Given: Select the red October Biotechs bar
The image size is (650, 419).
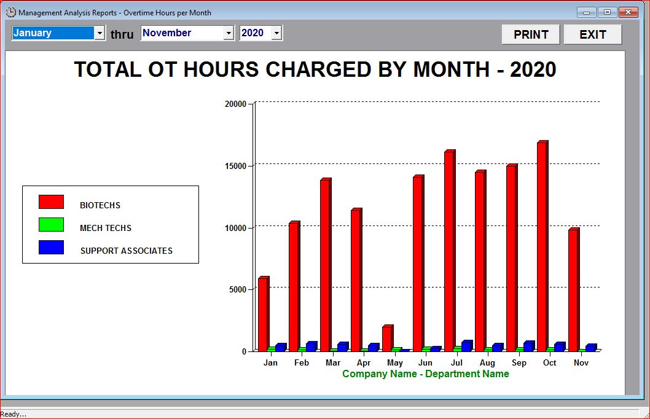Looking at the screenshot, I should tap(542, 246).
